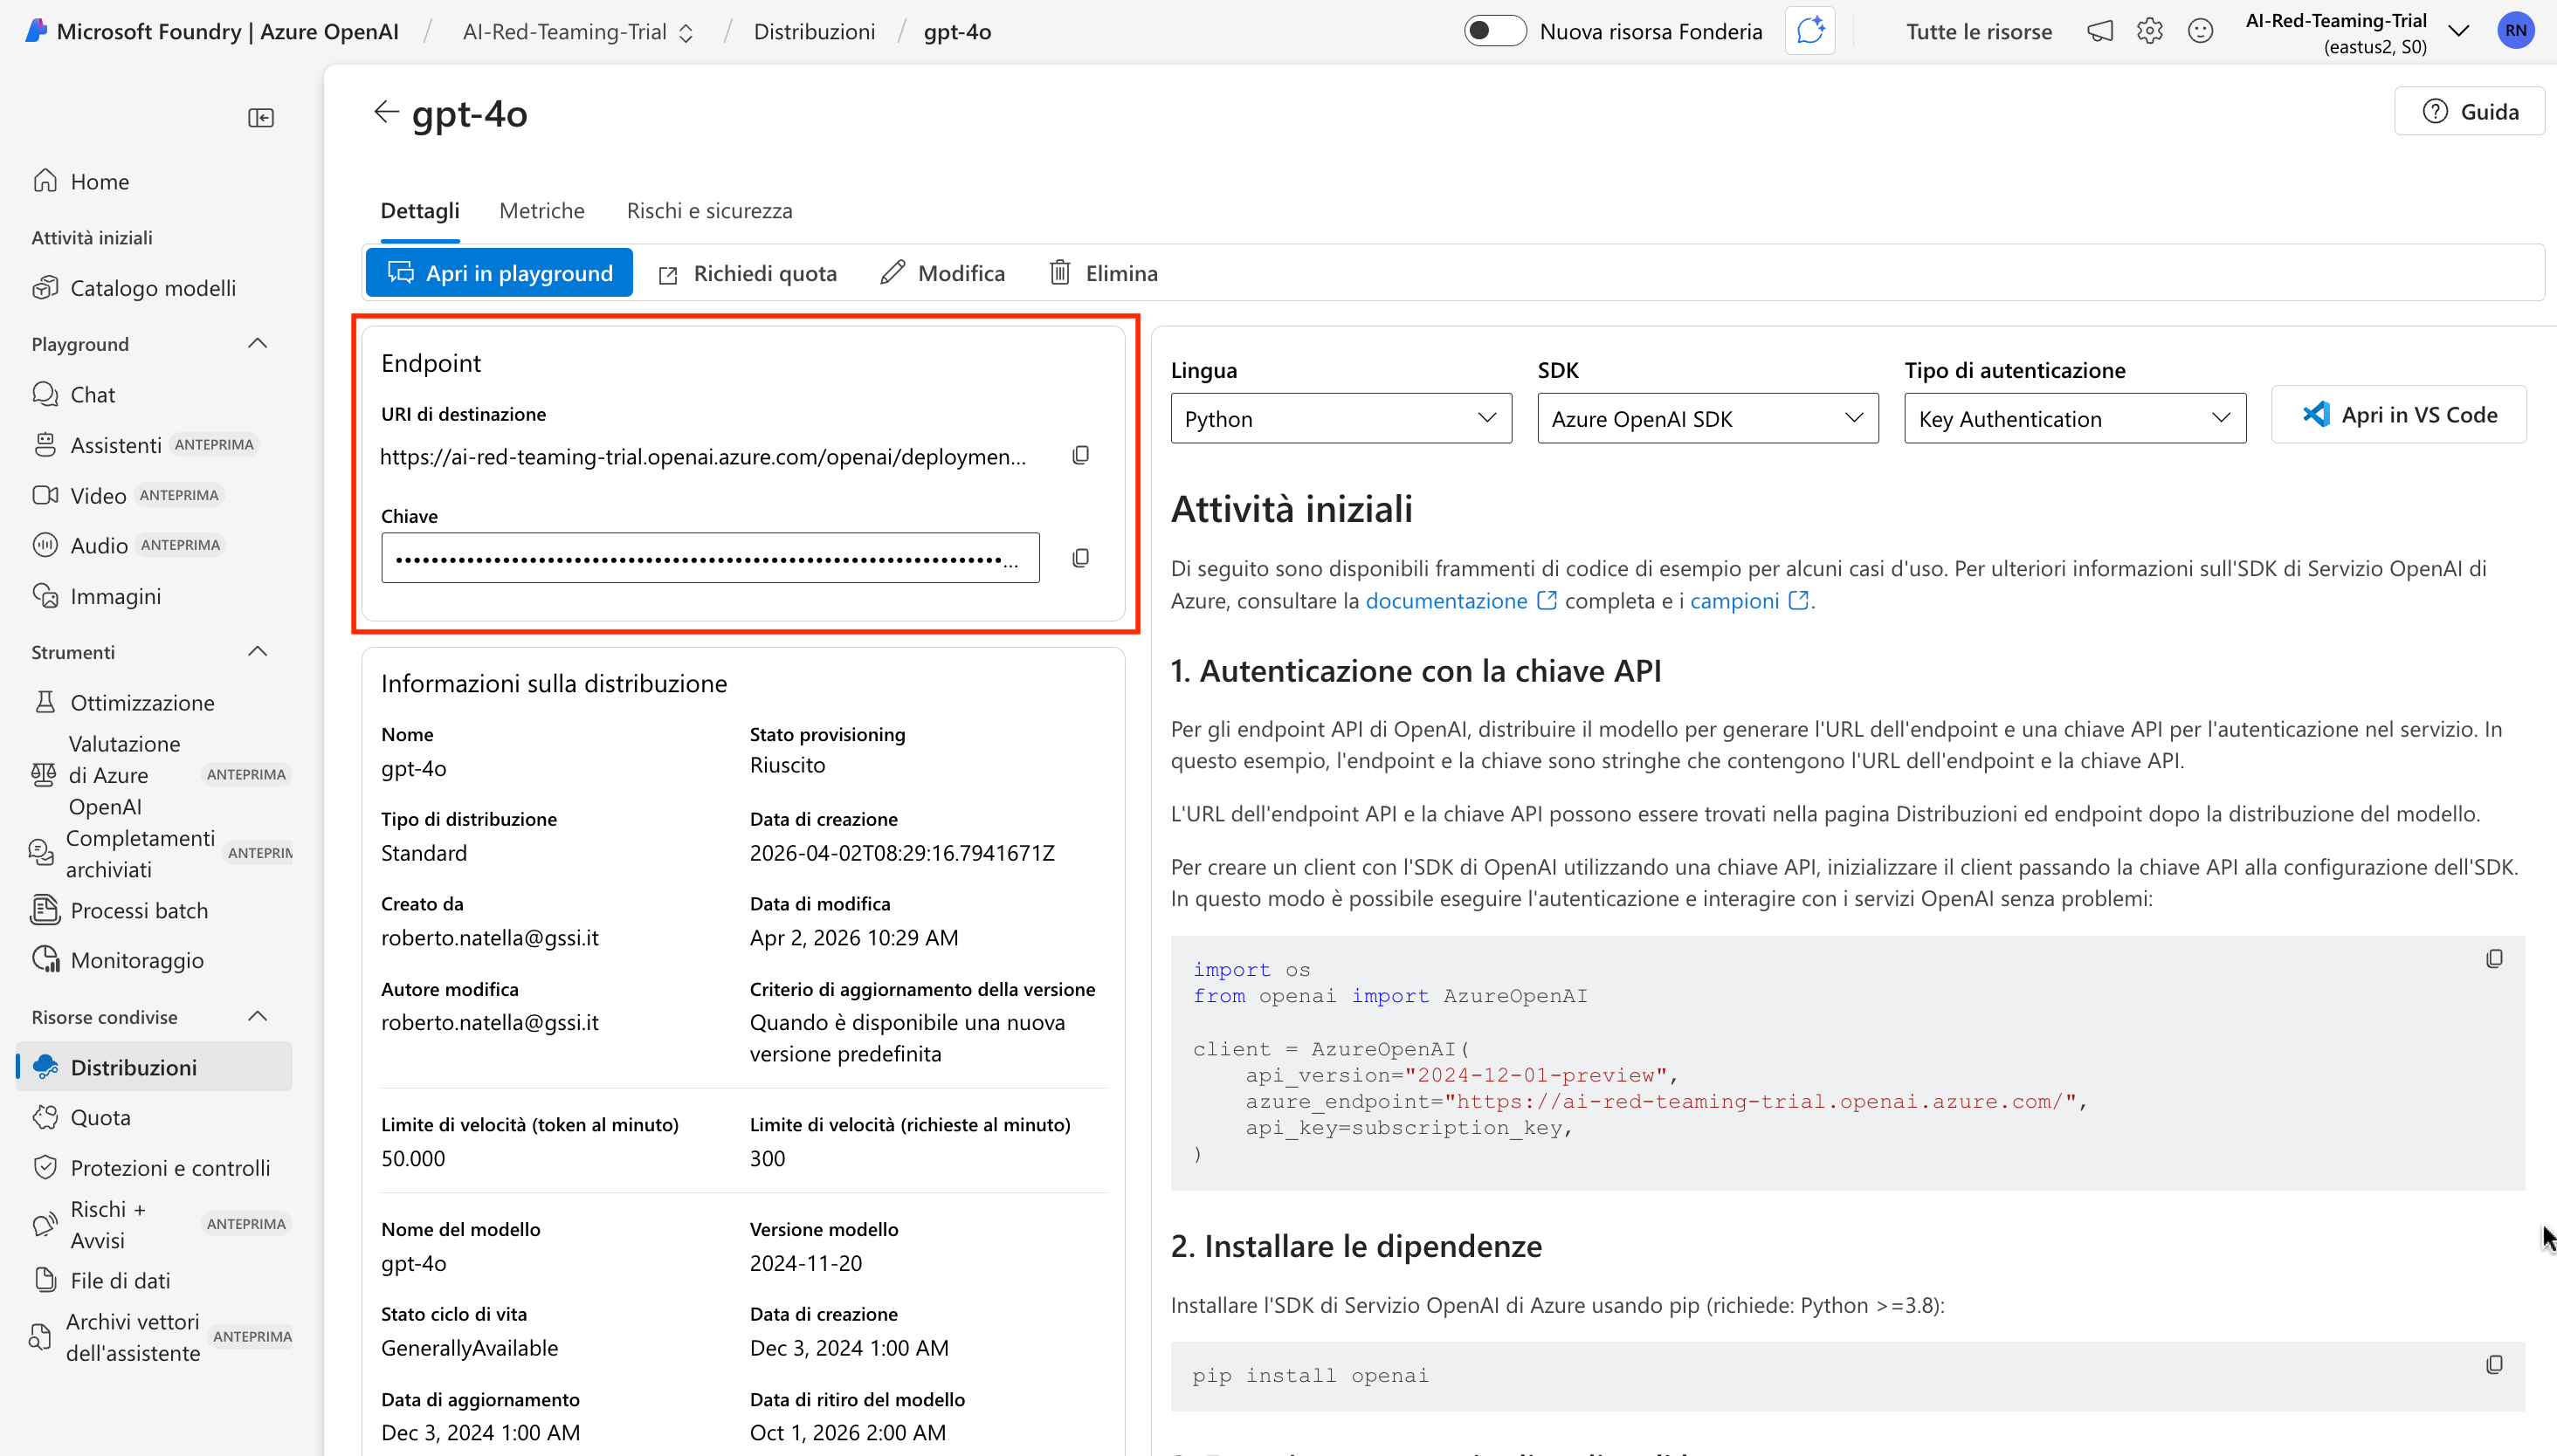Screen dimensions: 2557x1456
Task: Collapse the Playground section
Action: [257, 344]
